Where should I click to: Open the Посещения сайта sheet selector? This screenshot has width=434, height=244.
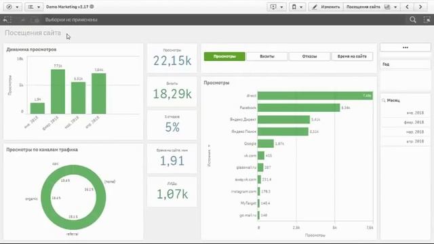point(372,7)
